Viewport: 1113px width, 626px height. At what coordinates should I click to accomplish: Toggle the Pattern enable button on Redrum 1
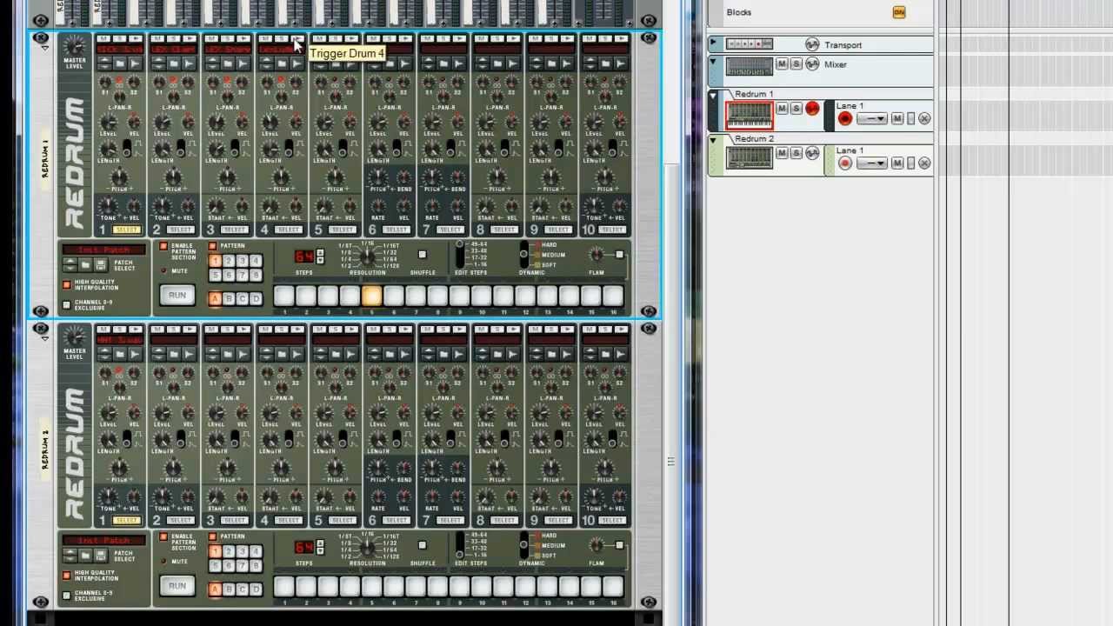(212, 246)
